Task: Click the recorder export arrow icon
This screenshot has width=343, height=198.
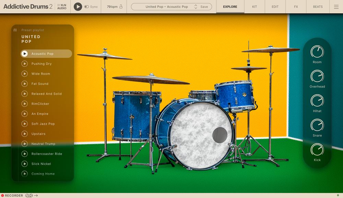Action: [x=36, y=196]
